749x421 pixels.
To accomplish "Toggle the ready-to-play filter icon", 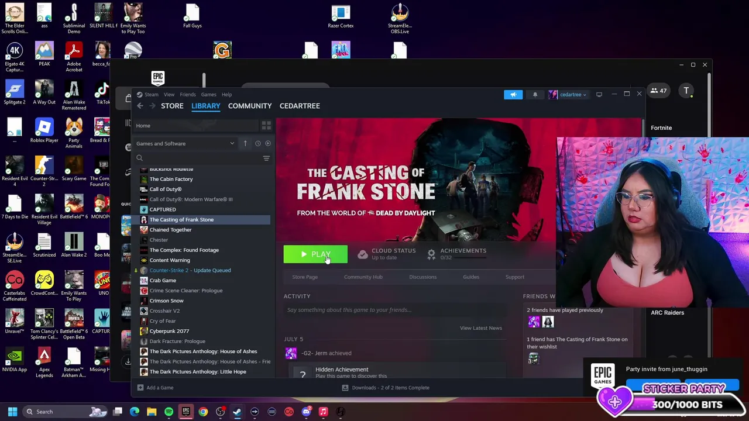I will 268,143.
